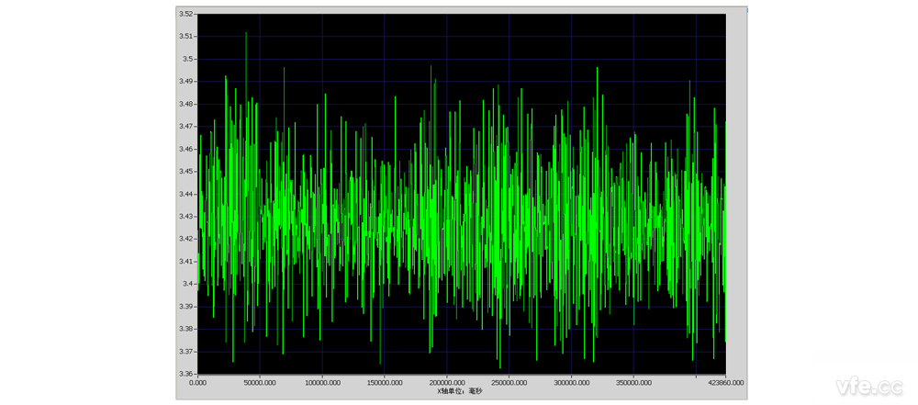Viewport: 918px width, 405px height.
Task: Click the 3.43 Y-axis tick label
Action: 185,216
